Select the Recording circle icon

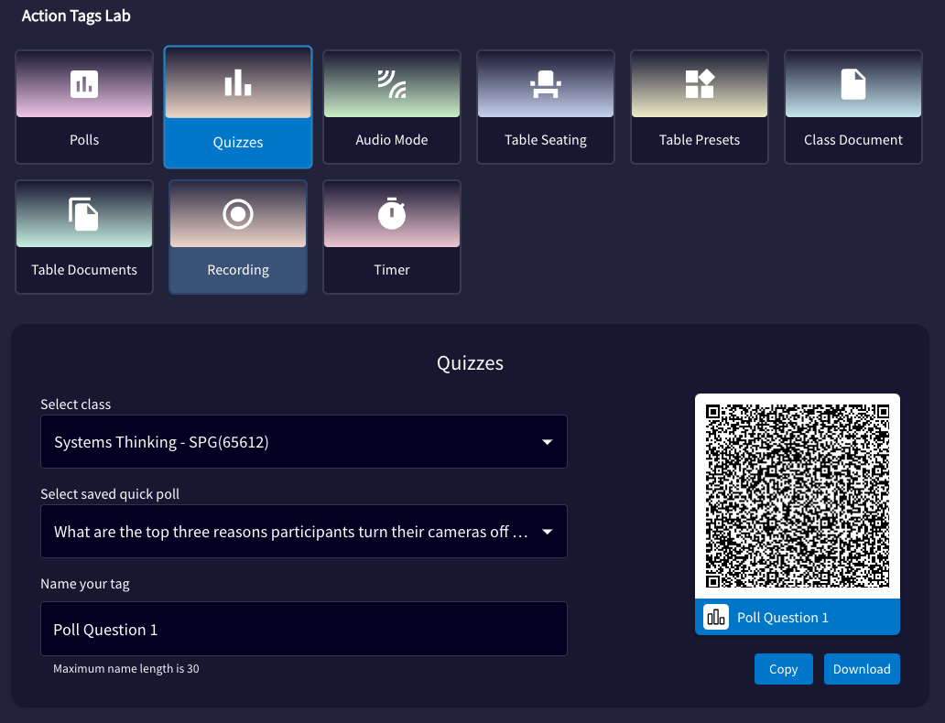click(238, 214)
